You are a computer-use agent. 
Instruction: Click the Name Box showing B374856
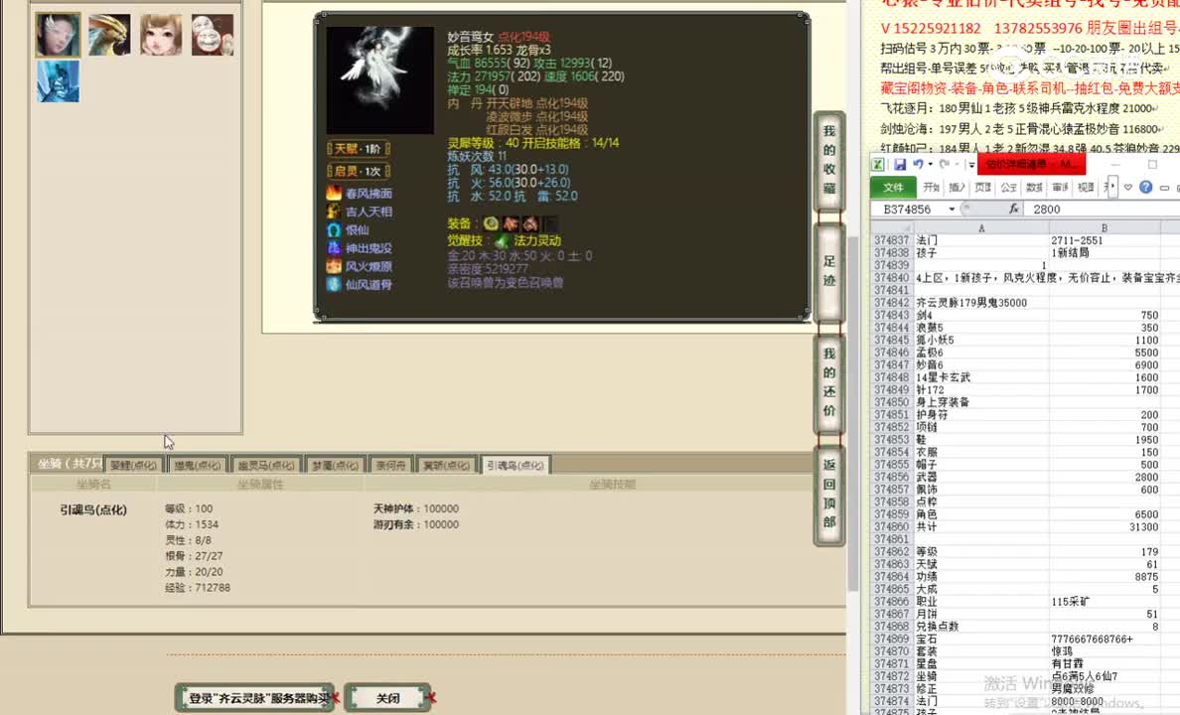coord(907,209)
